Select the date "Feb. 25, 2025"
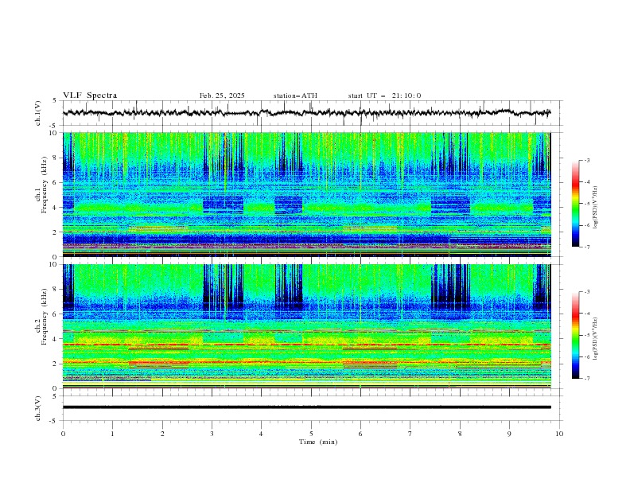Screen dimensions: 630x487 click(x=222, y=95)
